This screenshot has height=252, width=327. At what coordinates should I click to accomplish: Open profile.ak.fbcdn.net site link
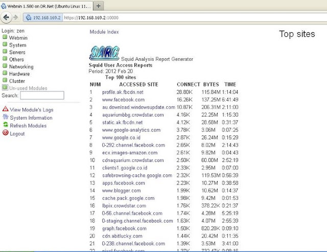point(123,92)
